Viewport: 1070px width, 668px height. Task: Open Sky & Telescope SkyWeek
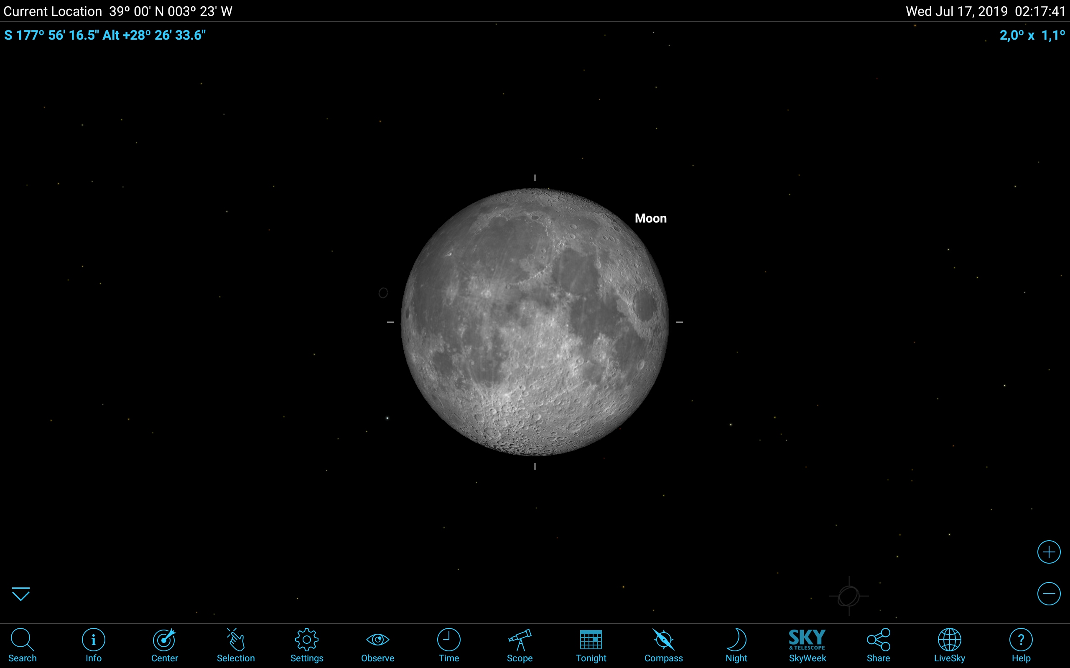click(808, 645)
